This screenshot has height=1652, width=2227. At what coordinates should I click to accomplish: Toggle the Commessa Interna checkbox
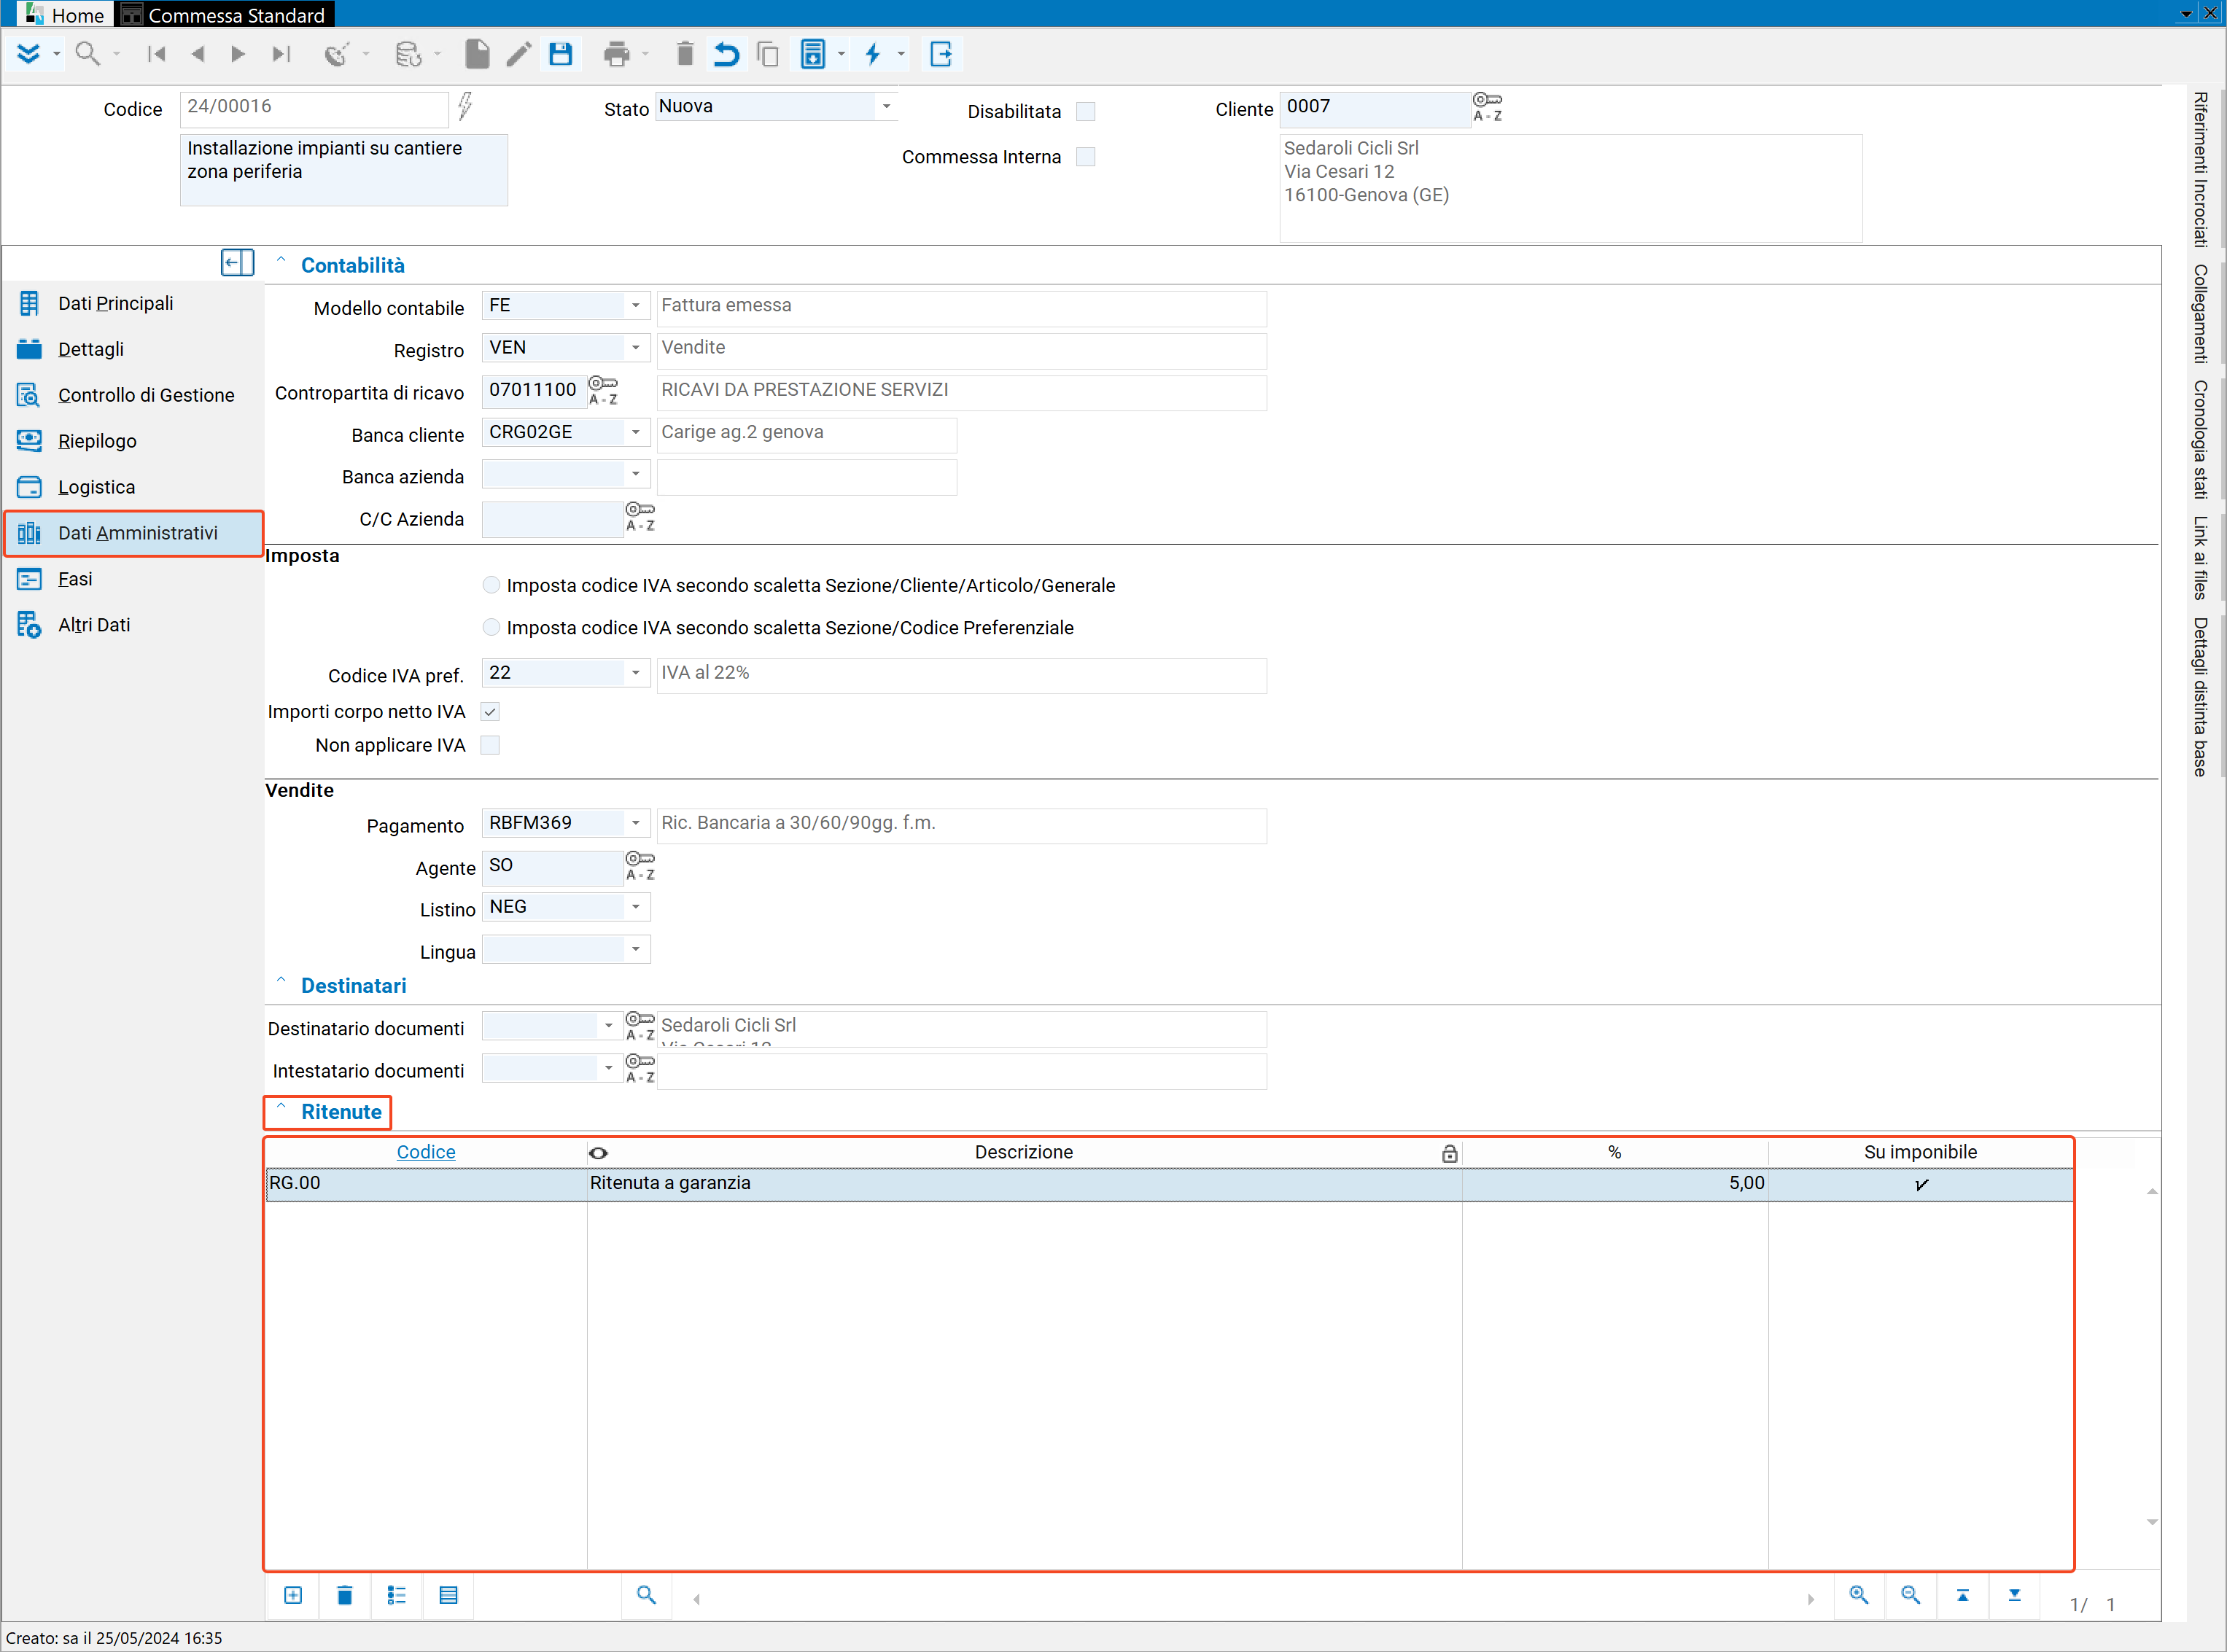coord(1085,157)
